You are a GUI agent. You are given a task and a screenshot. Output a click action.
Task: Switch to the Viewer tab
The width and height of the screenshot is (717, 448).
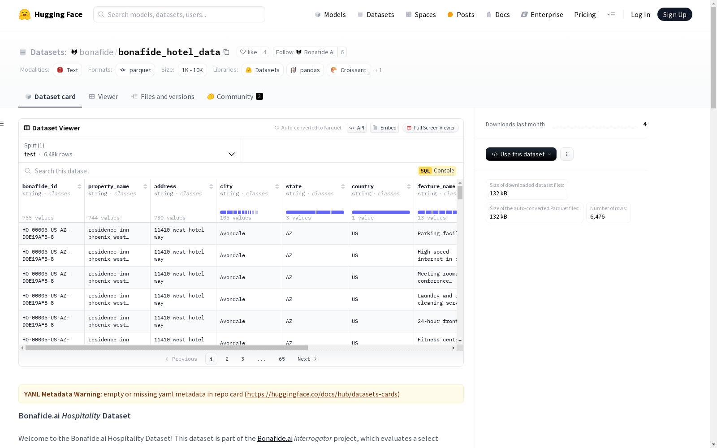click(x=104, y=97)
